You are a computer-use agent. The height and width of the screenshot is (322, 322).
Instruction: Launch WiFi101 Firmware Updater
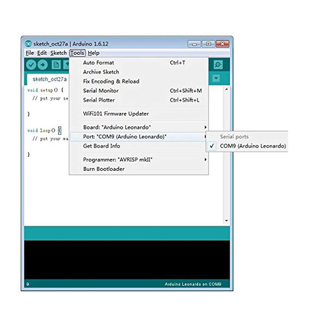point(116,114)
